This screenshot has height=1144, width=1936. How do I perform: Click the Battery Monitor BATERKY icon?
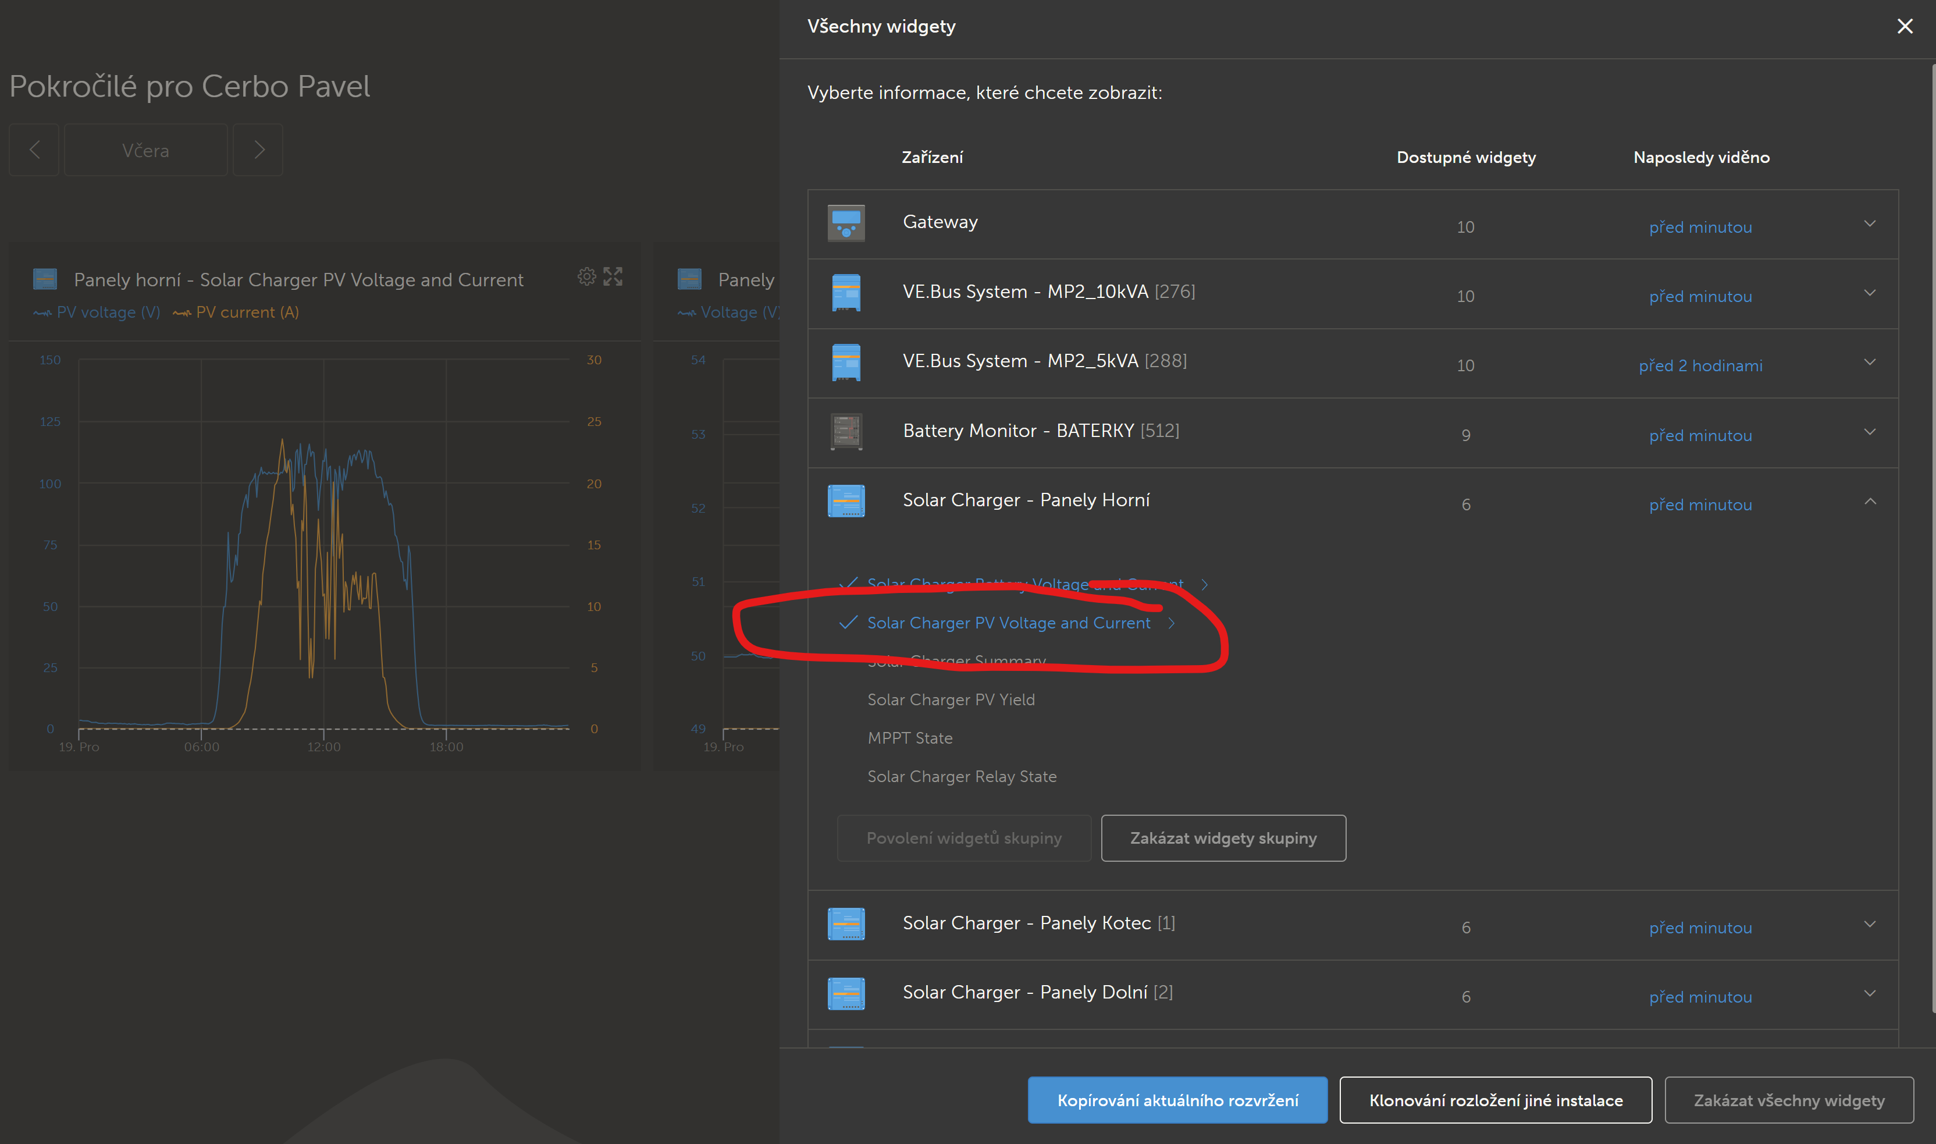845,432
